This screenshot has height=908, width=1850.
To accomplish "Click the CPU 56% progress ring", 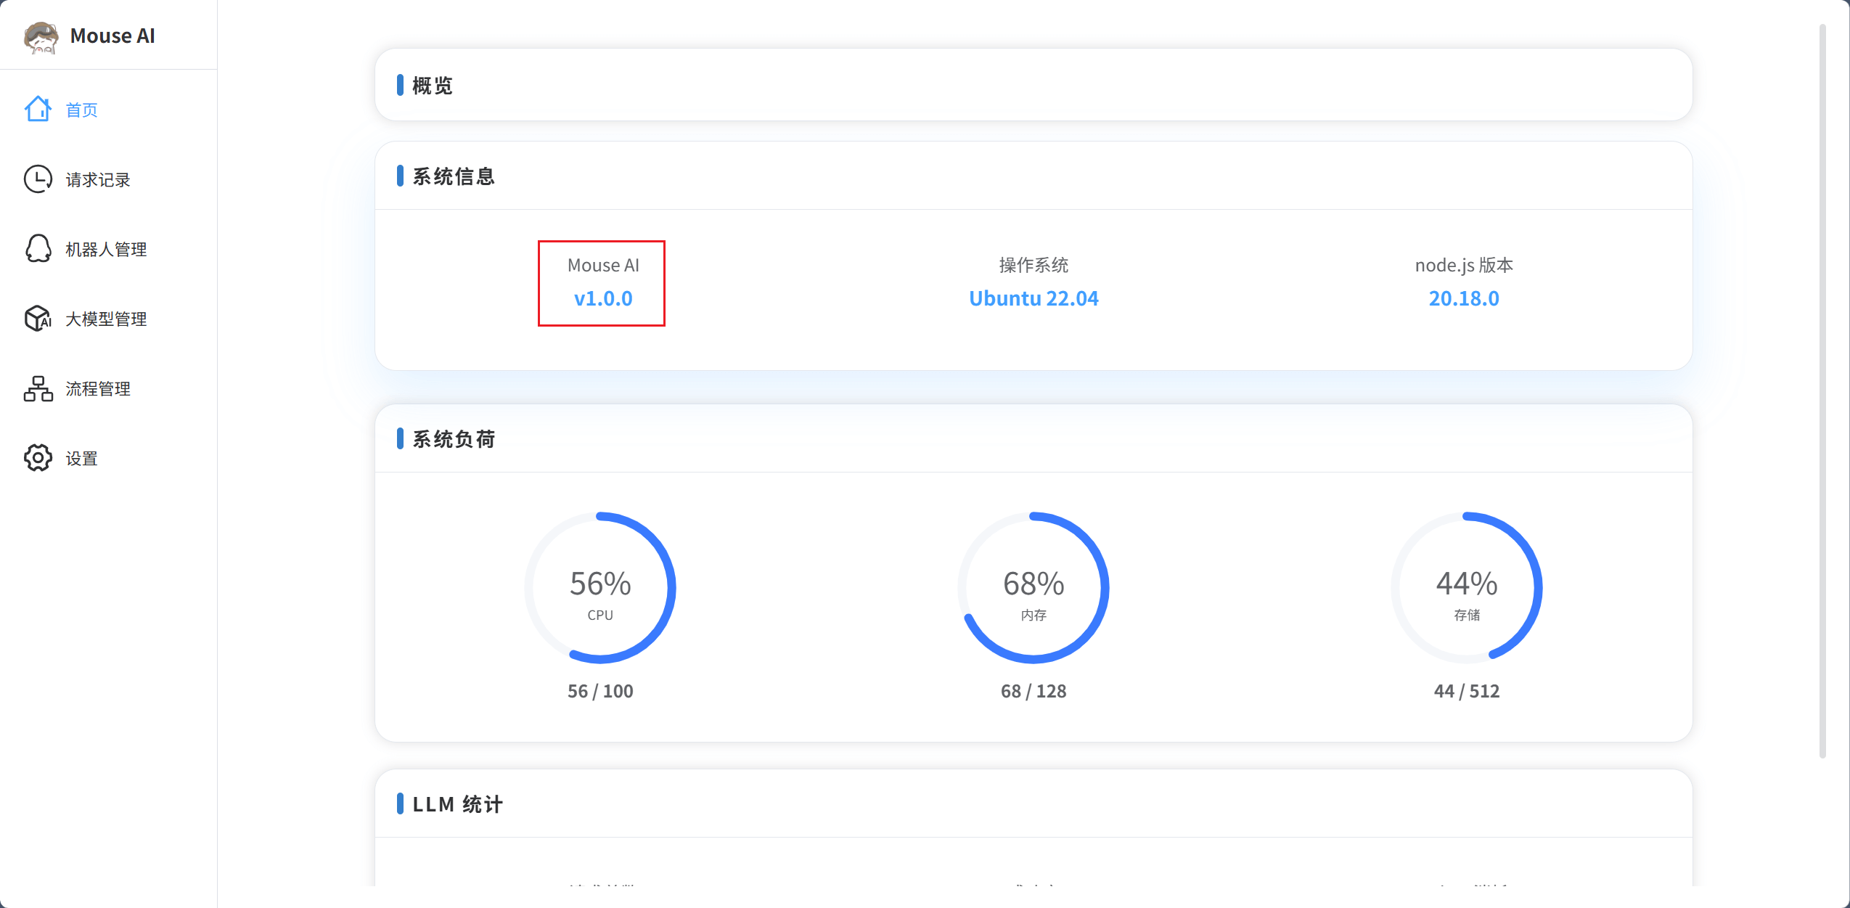I will 600,588.
